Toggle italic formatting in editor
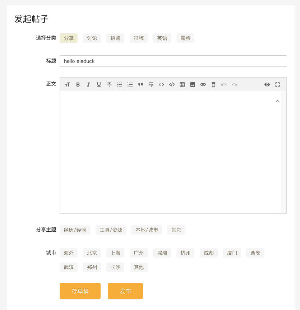This screenshot has width=300, height=310. point(88,85)
